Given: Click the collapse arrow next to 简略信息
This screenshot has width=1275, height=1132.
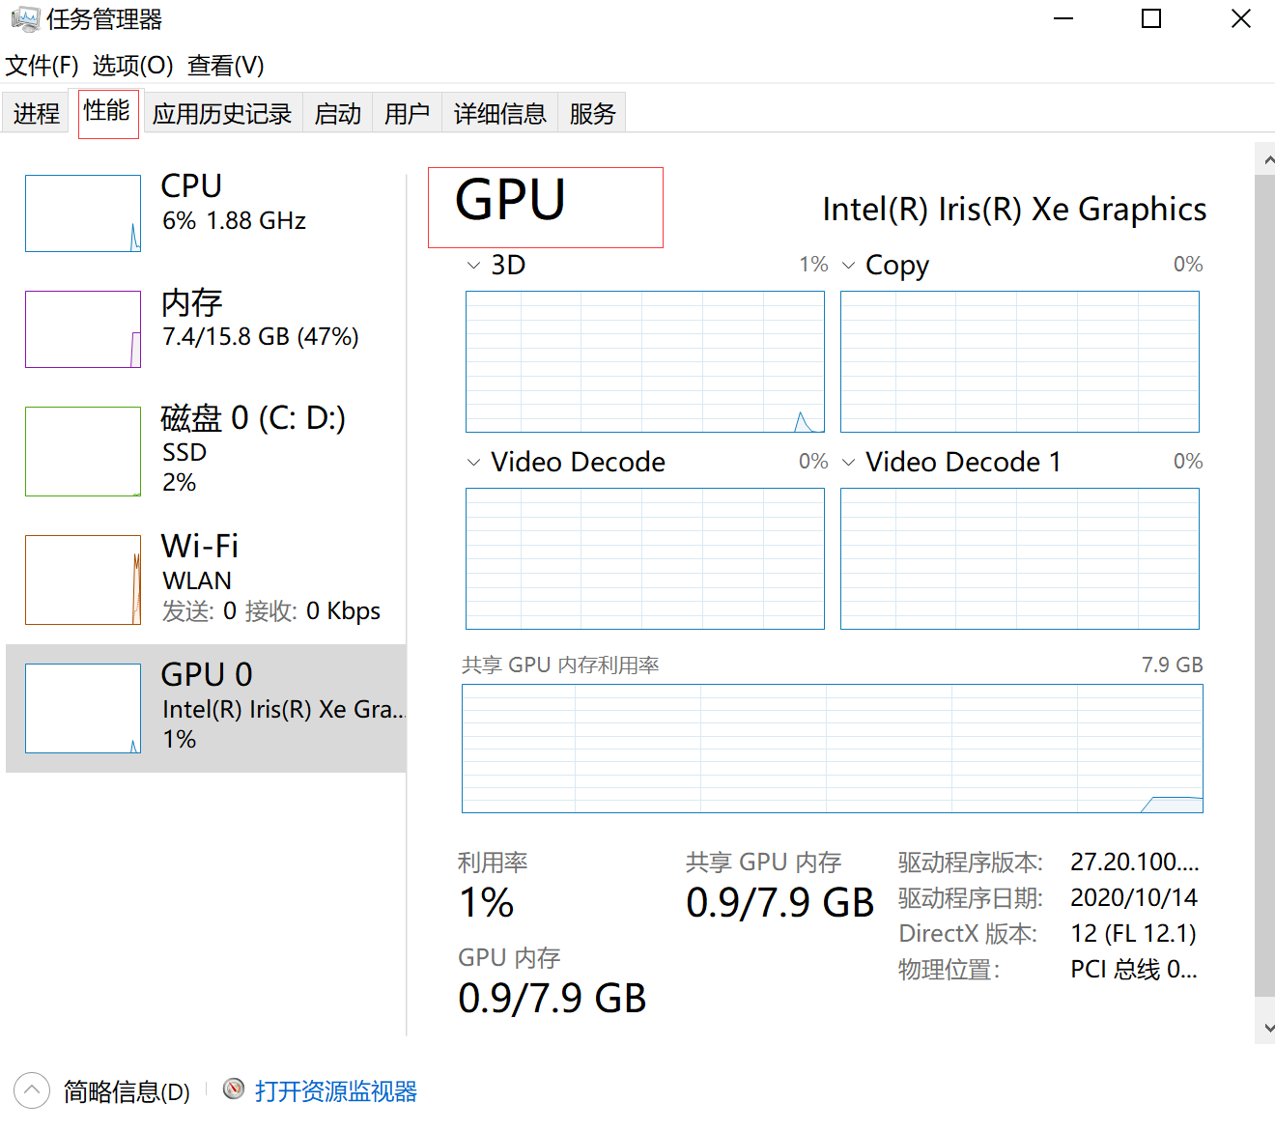Looking at the screenshot, I should pyautogui.click(x=31, y=1090).
